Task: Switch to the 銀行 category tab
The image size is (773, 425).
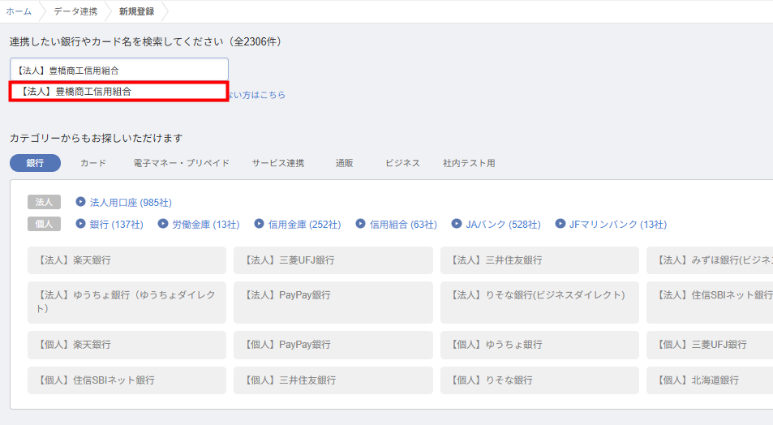Action: click(35, 163)
